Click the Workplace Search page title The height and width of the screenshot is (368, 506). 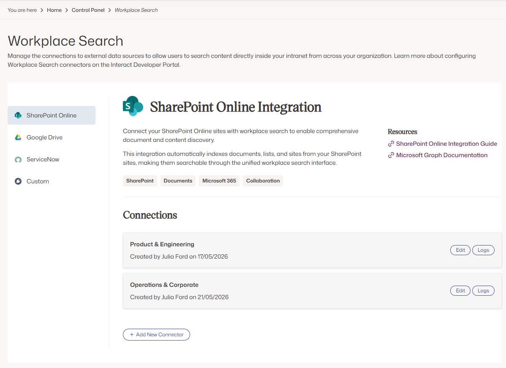tap(65, 41)
